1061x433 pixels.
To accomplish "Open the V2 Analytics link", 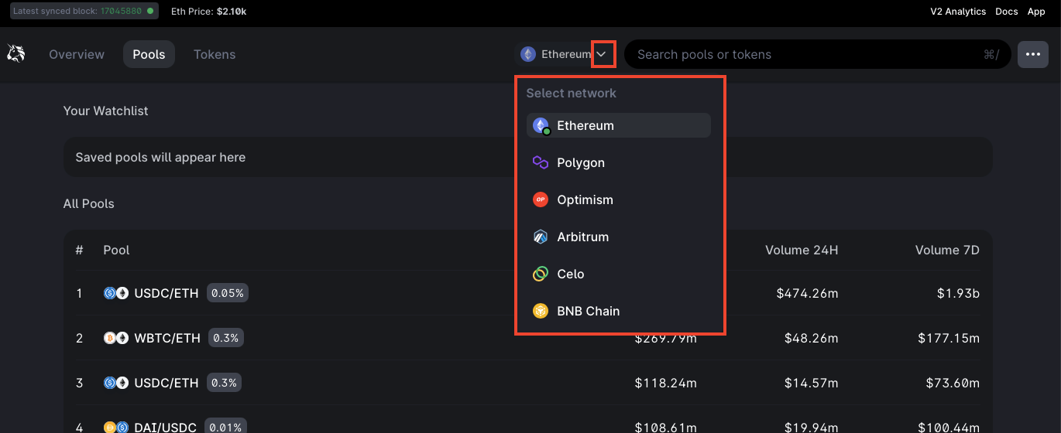I will pyautogui.click(x=958, y=12).
